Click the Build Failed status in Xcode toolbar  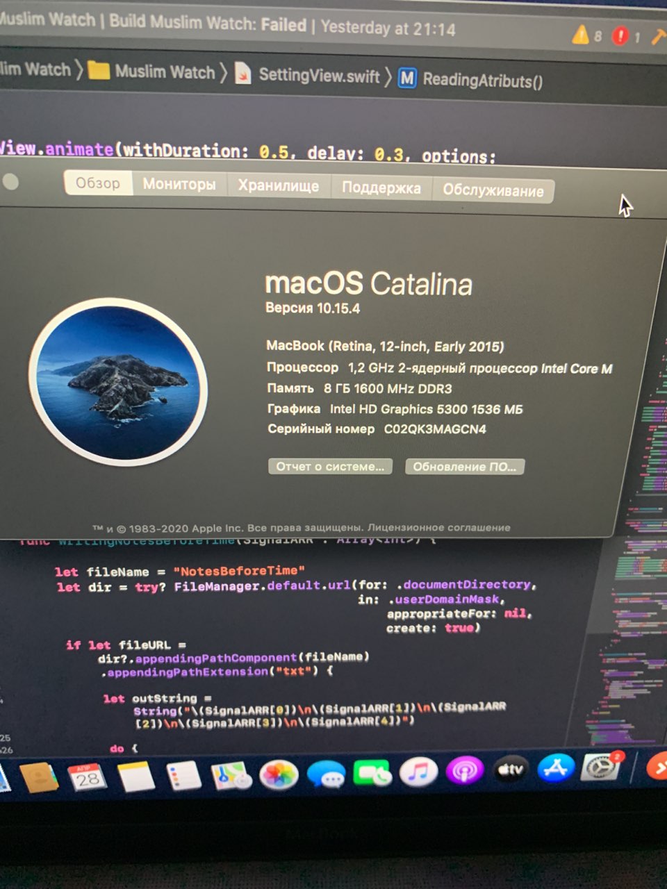(x=208, y=22)
